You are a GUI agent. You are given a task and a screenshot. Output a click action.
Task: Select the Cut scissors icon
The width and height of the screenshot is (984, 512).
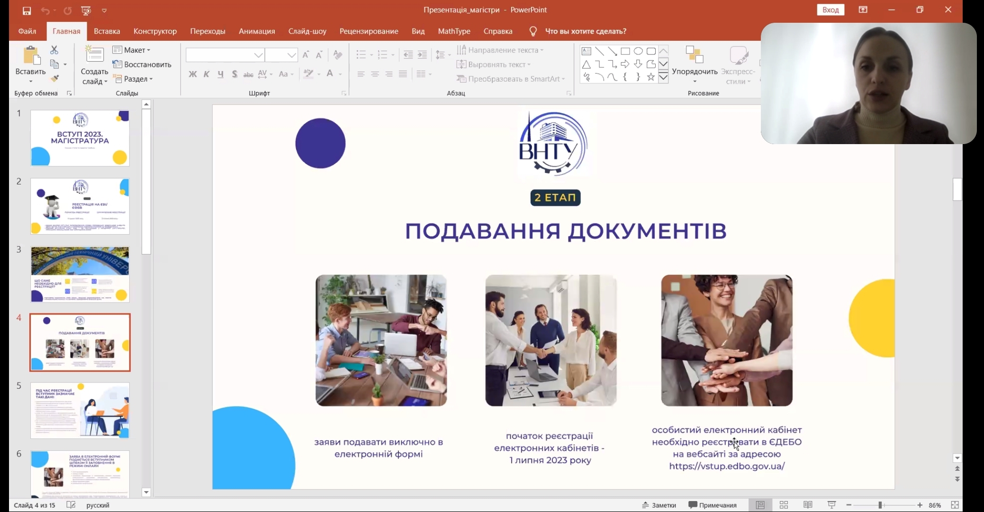pos(54,50)
